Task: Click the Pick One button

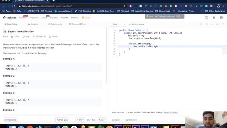Action: (62, 120)
